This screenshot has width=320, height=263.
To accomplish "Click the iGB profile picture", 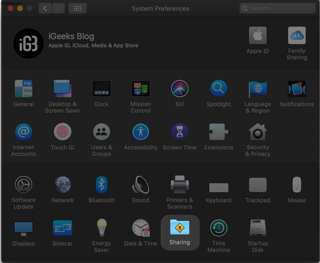I will coord(28,43).
